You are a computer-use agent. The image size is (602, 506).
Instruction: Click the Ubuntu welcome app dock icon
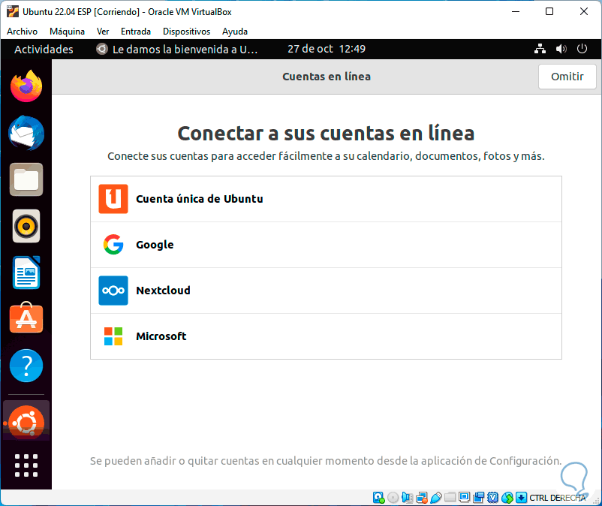click(26, 423)
